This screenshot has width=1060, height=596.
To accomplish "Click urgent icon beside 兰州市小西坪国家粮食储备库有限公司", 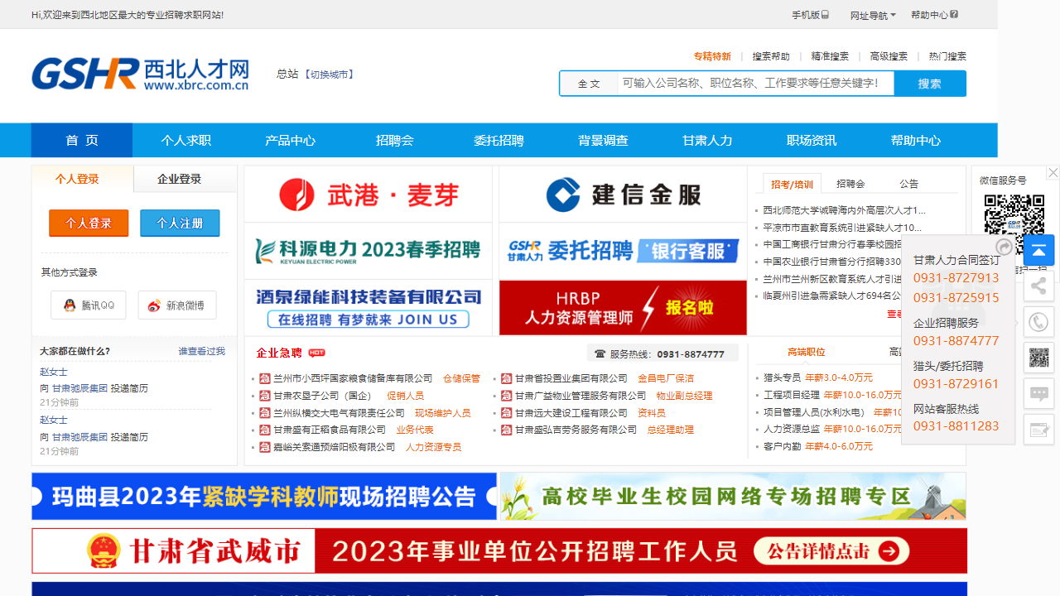I will click(265, 378).
